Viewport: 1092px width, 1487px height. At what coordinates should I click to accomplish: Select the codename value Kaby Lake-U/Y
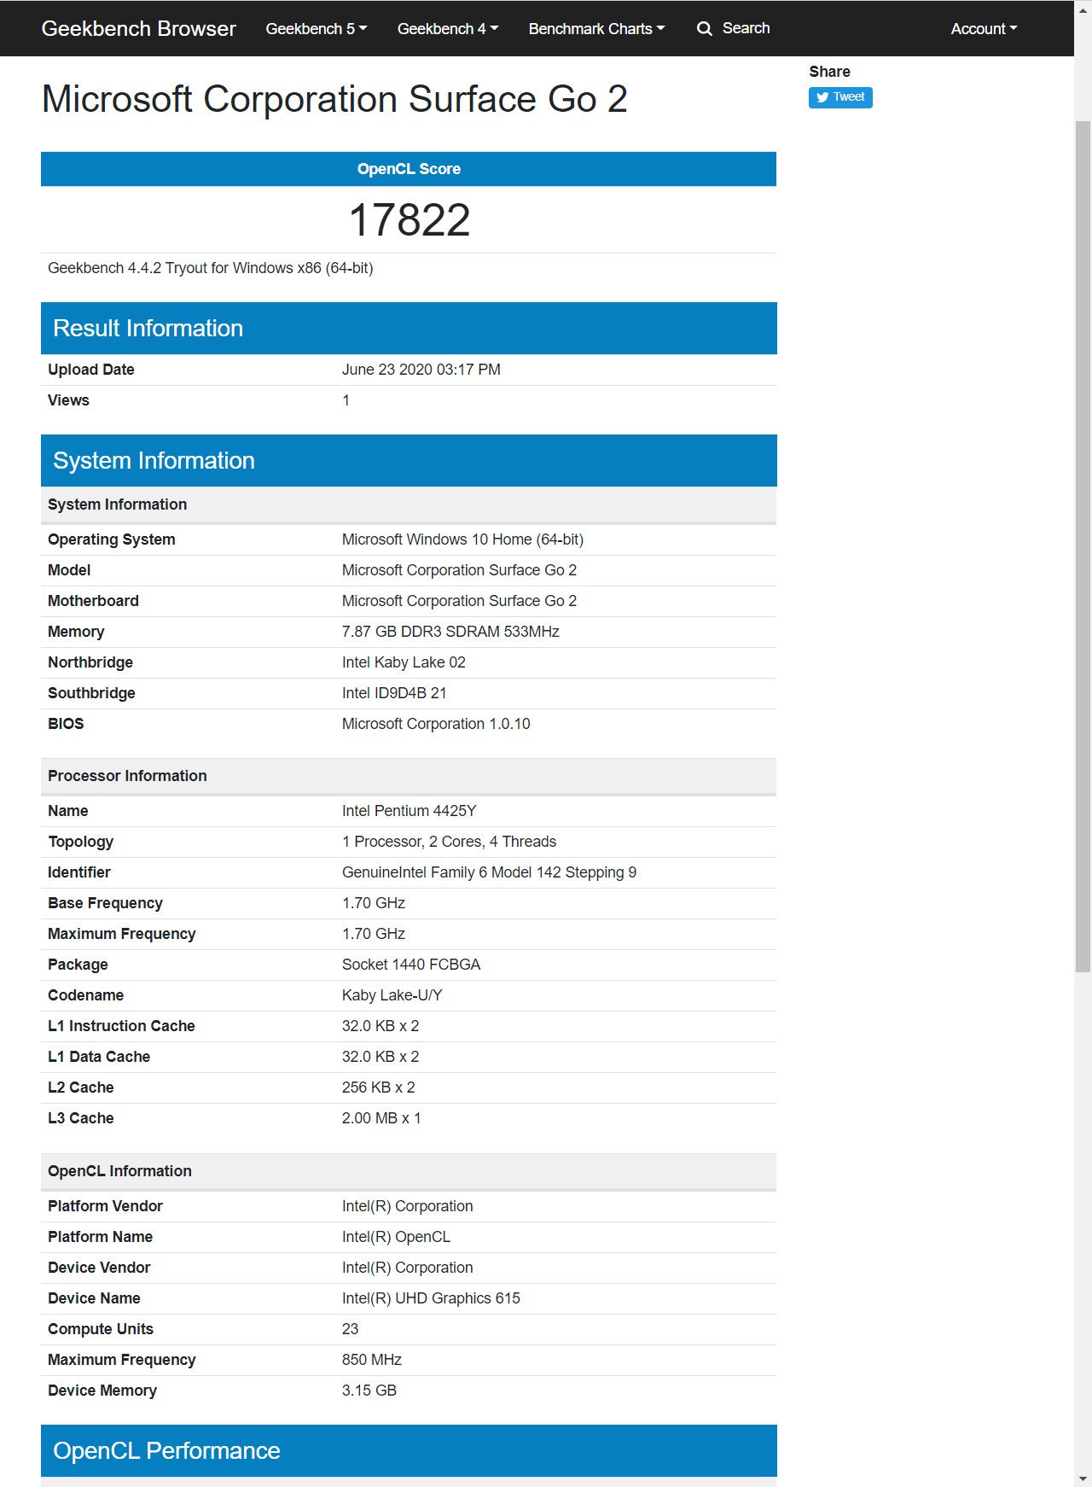(392, 995)
